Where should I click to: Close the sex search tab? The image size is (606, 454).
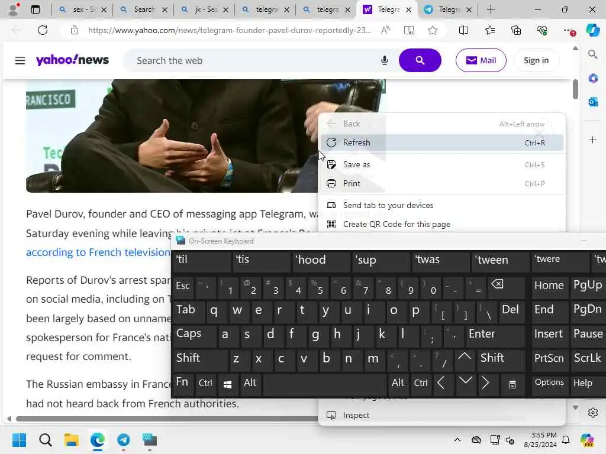tap(104, 9)
